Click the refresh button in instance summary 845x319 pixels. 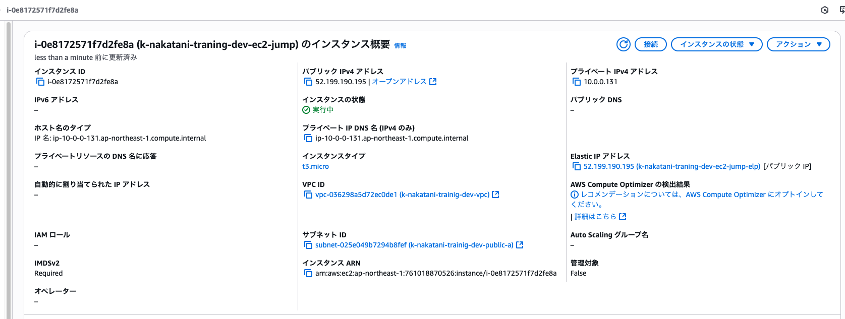coord(624,44)
